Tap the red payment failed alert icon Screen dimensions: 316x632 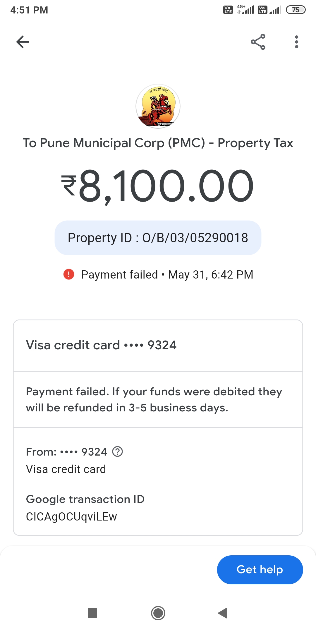(69, 274)
